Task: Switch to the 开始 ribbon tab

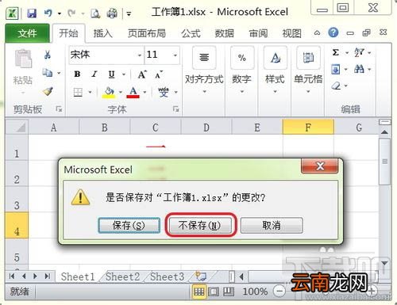Action: (x=68, y=33)
